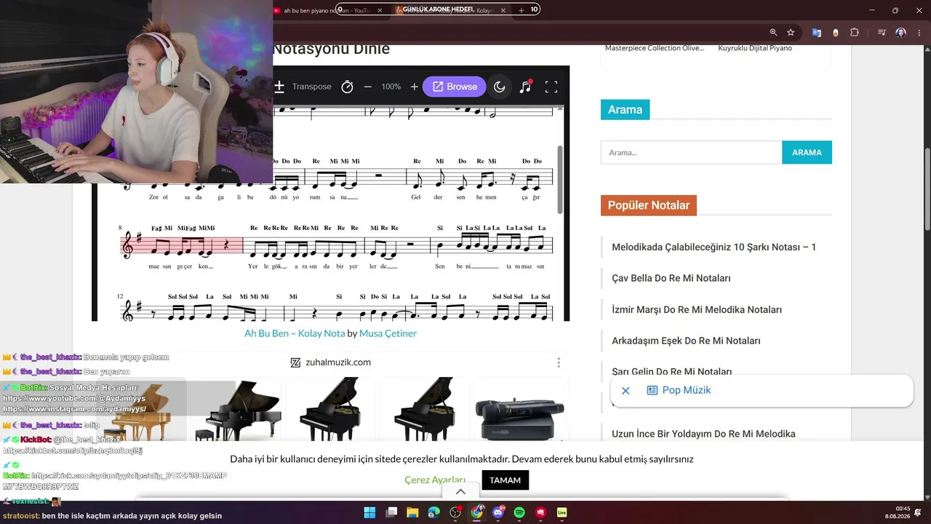Open the tempo metronome timer icon
Image resolution: width=931 pixels, height=524 pixels.
point(347,87)
